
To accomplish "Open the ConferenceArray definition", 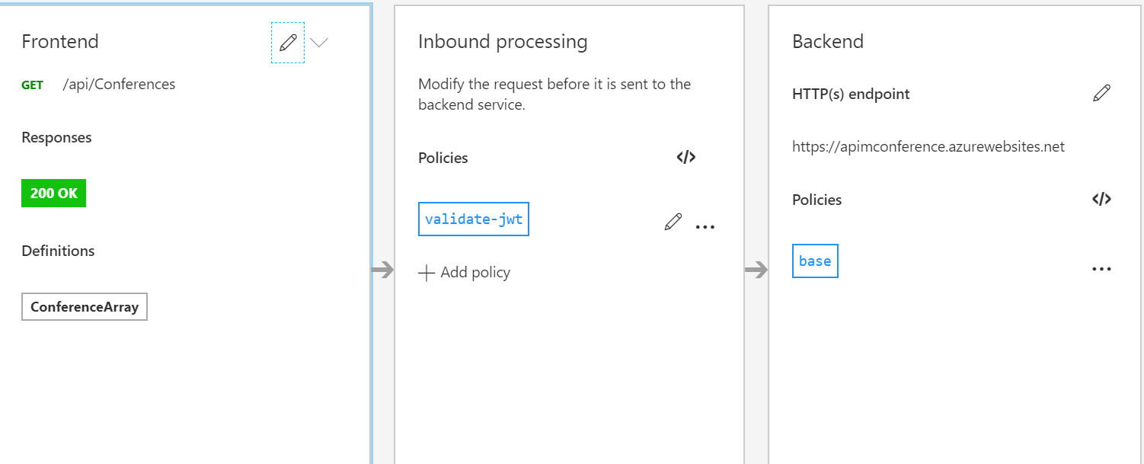I will click(85, 308).
